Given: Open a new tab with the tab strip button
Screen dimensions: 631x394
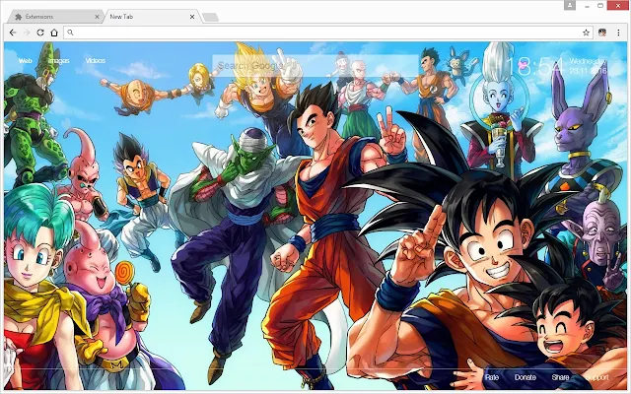Looking at the screenshot, I should pos(210,17).
